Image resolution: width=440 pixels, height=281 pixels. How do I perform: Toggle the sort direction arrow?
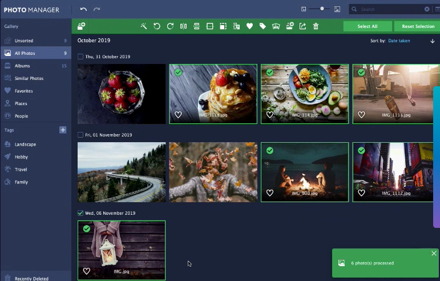433,41
